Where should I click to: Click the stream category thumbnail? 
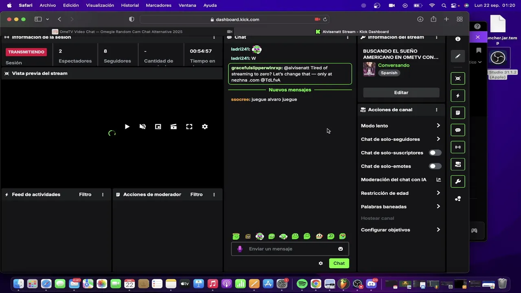369,69
